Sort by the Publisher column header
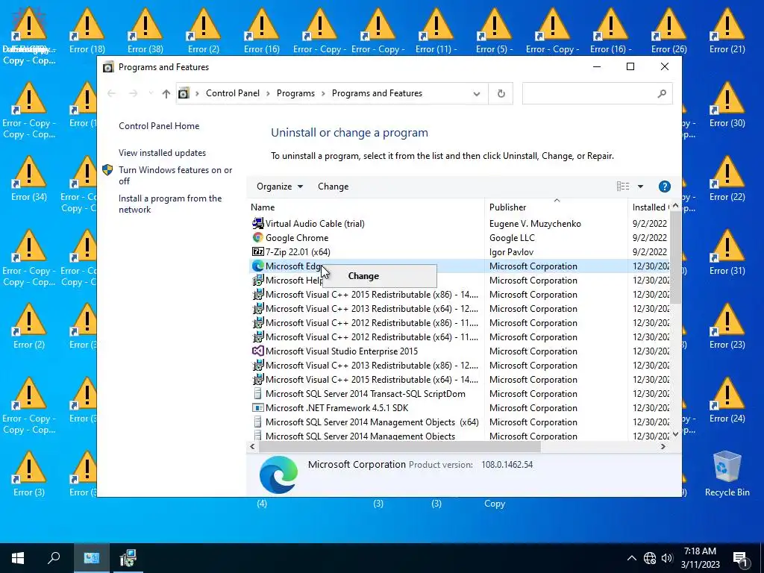The image size is (764, 573). tap(556, 207)
